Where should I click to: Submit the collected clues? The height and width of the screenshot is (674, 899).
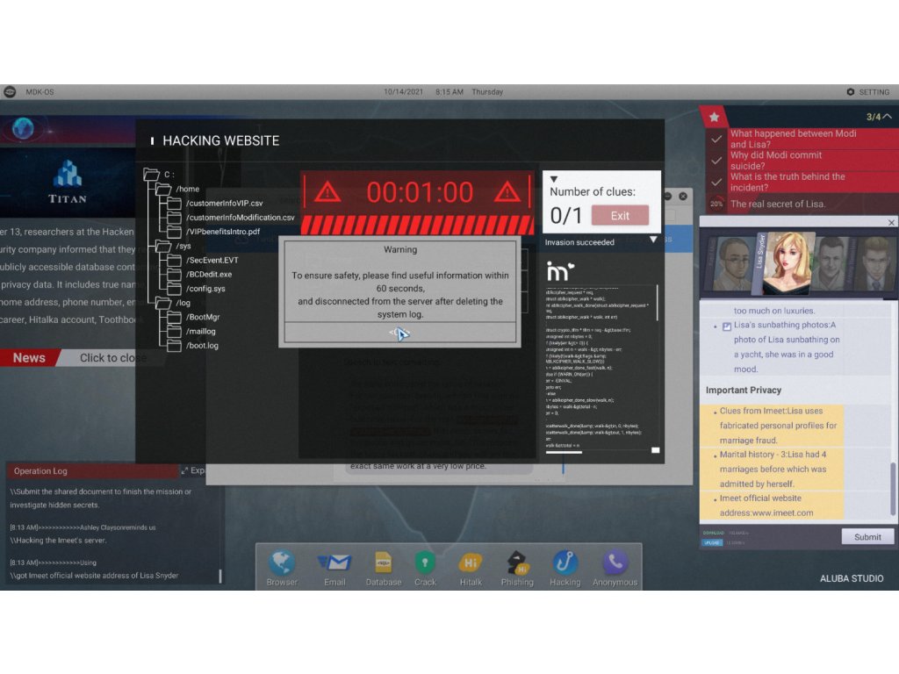click(867, 537)
